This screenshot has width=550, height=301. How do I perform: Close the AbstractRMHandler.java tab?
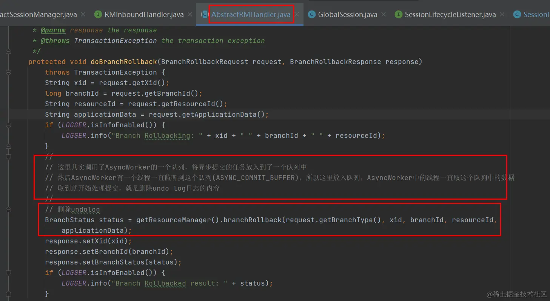[297, 14]
